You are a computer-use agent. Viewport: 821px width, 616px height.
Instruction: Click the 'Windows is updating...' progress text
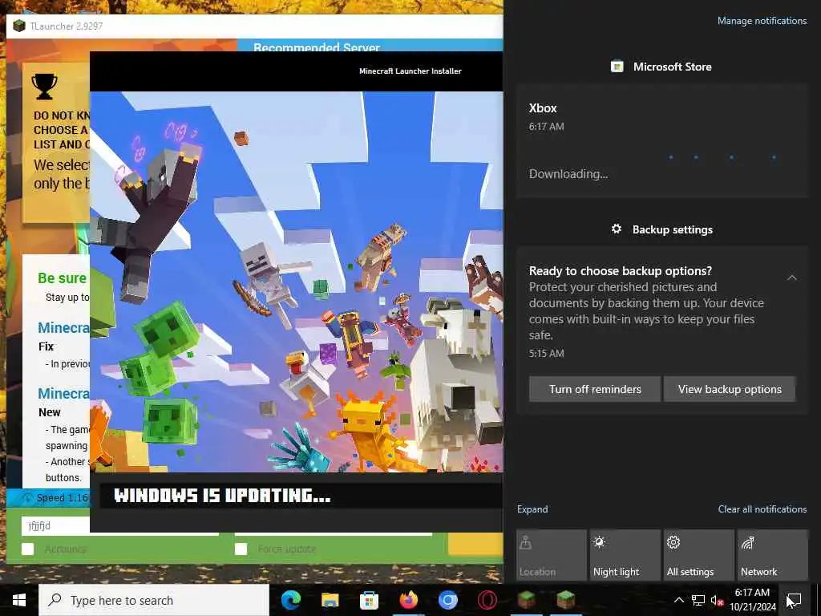tap(222, 495)
